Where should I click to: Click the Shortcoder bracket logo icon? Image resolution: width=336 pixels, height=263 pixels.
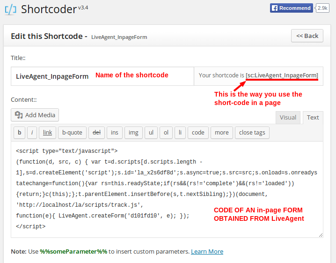10,10
